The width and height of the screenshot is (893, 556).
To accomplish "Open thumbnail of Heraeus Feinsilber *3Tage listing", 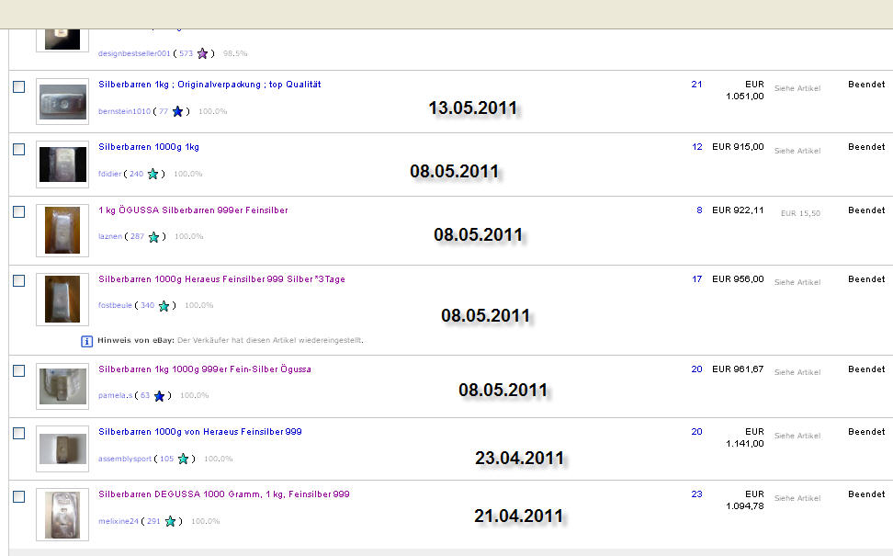I will tap(62, 299).
